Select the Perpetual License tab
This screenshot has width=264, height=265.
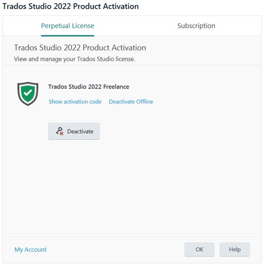click(67, 26)
